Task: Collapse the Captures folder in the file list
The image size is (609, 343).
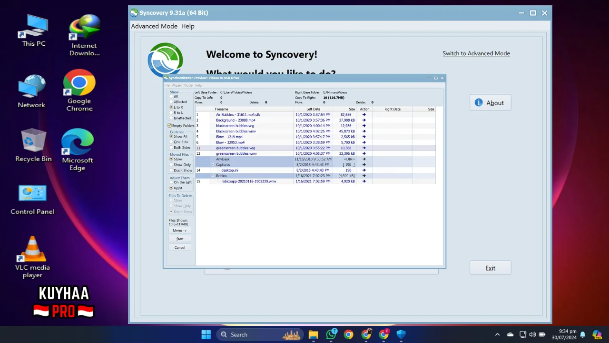Action: pos(213,165)
